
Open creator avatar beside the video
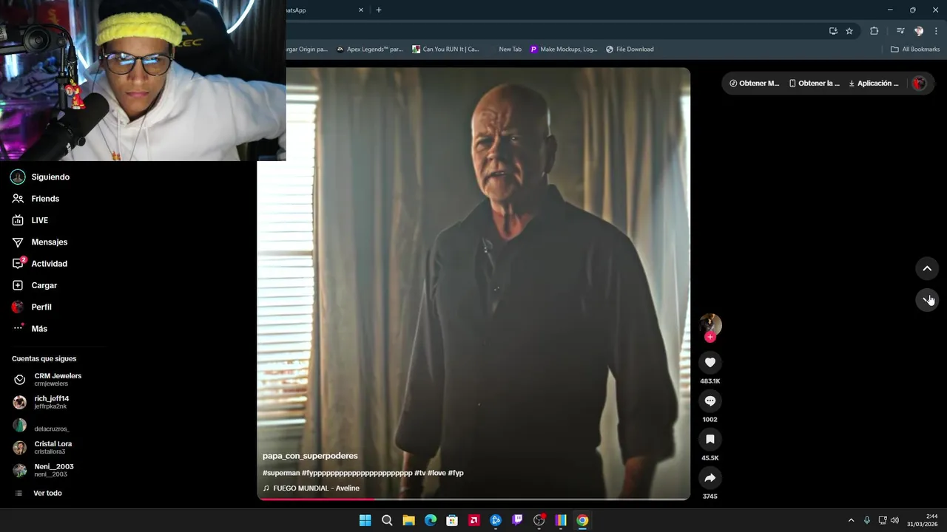pyautogui.click(x=710, y=324)
